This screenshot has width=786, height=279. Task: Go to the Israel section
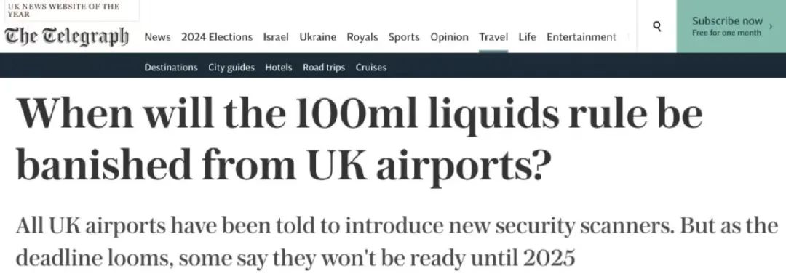pyautogui.click(x=276, y=37)
